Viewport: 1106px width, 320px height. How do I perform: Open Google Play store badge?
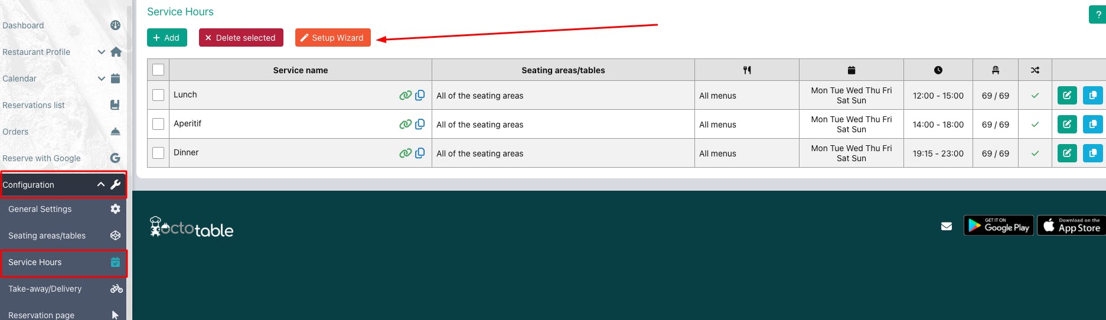tap(999, 226)
